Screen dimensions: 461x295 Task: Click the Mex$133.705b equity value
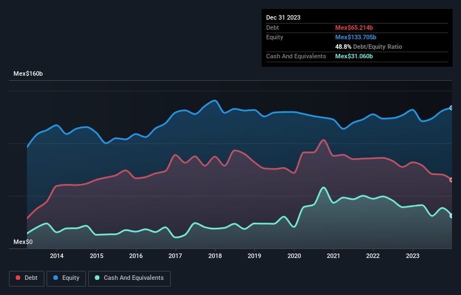pos(356,37)
